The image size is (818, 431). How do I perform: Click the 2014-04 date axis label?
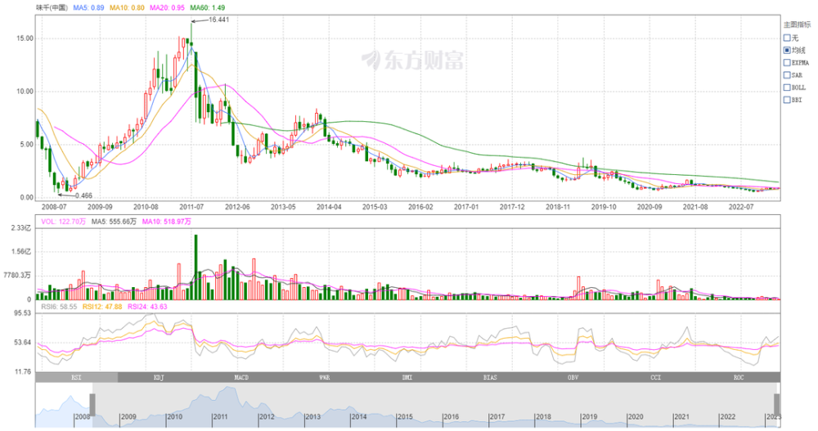329,207
